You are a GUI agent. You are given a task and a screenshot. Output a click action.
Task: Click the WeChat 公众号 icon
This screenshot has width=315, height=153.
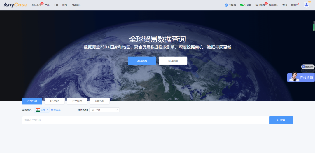pyautogui.click(x=242, y=5)
